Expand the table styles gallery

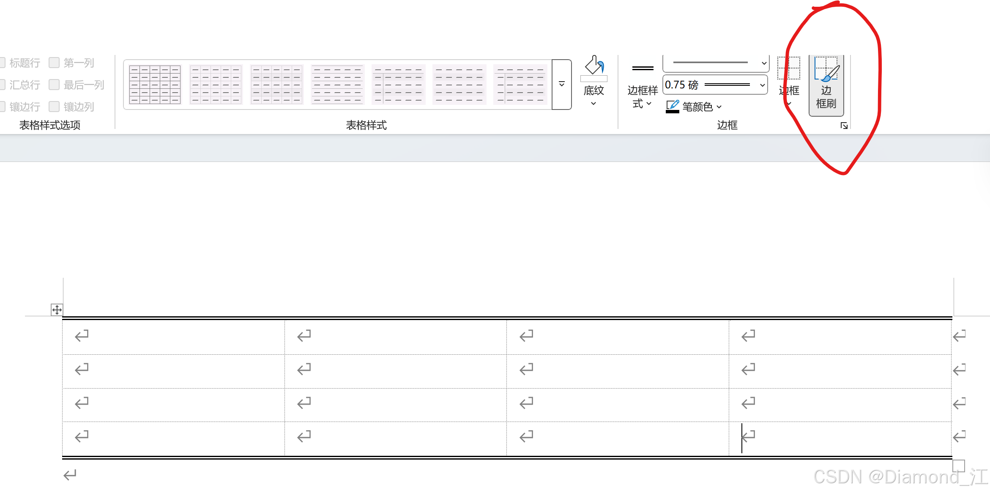[562, 84]
